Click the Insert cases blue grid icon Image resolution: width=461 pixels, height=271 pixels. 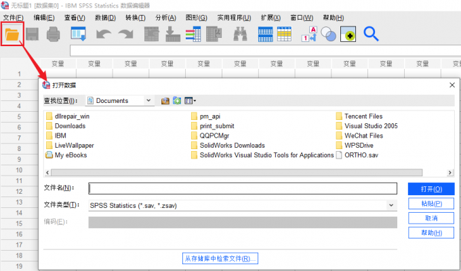[265, 34]
